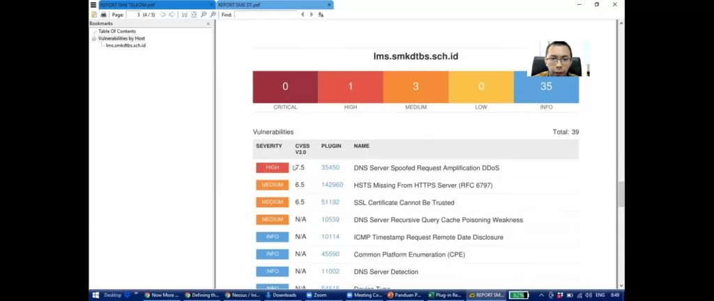
Task: Open plugin 35450 link
Action: pyautogui.click(x=330, y=168)
